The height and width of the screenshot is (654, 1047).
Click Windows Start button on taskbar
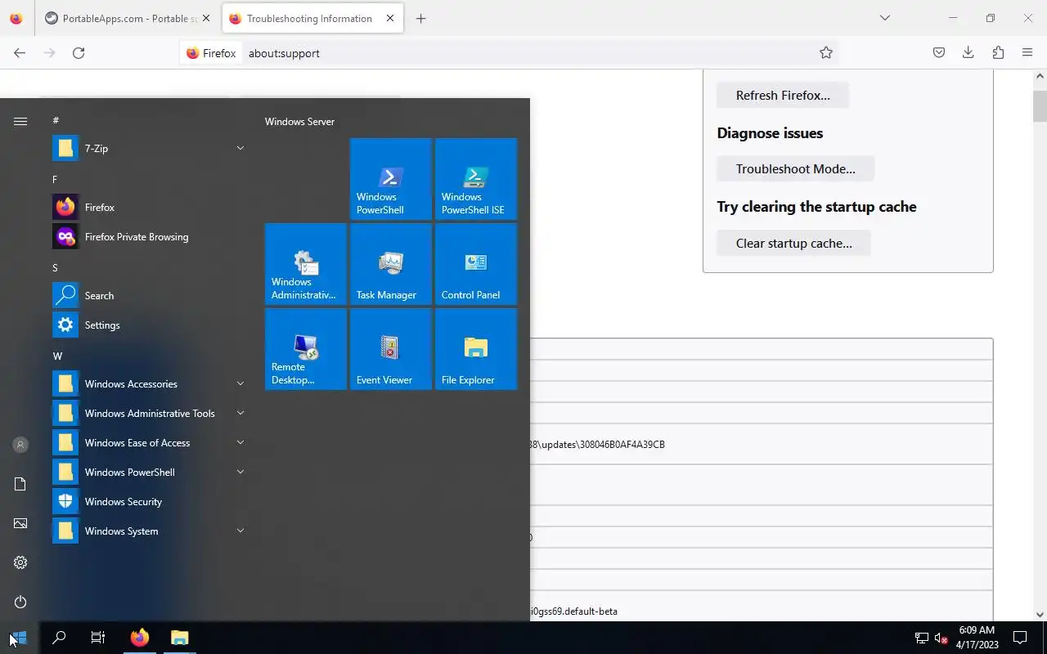[x=19, y=638]
